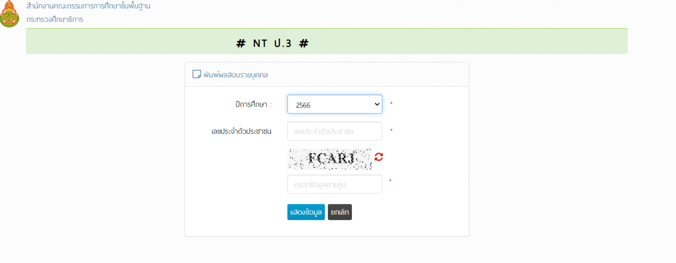
Task: Click the FCARJ captcha image
Action: pos(330,158)
